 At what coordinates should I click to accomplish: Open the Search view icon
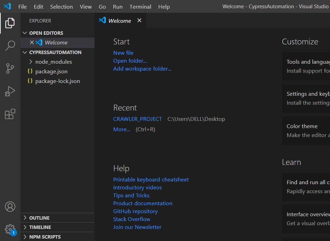[x=10, y=45]
